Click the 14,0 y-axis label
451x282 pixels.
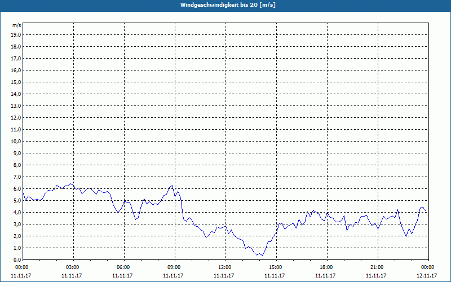click(16, 94)
